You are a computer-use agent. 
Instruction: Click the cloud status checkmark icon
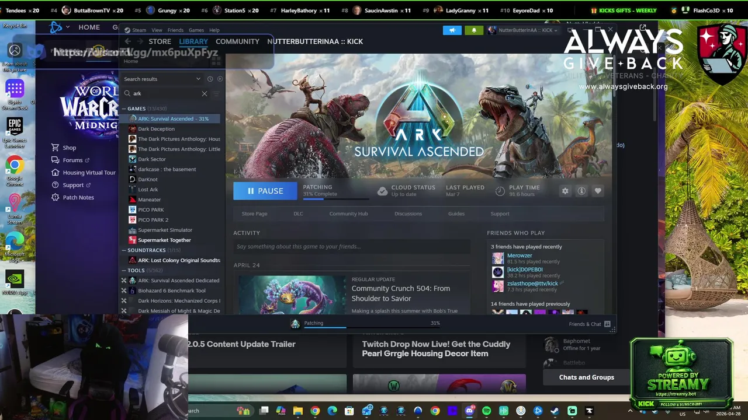pyautogui.click(x=382, y=191)
